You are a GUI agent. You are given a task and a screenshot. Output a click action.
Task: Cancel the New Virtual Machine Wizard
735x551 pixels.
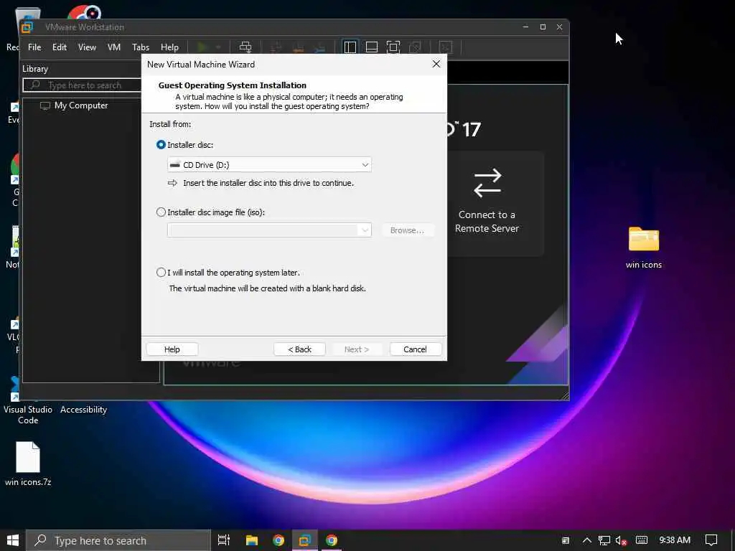click(x=415, y=349)
